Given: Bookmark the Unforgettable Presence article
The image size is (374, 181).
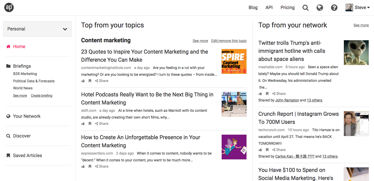Looking at the screenshot, I should pyautogui.click(x=90, y=166).
